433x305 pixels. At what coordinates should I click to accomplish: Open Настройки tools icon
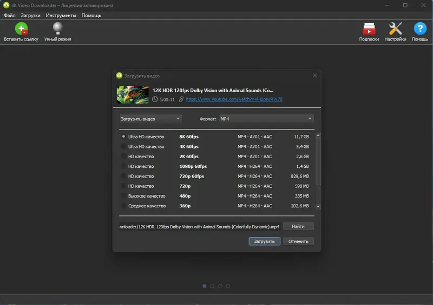[x=395, y=29]
